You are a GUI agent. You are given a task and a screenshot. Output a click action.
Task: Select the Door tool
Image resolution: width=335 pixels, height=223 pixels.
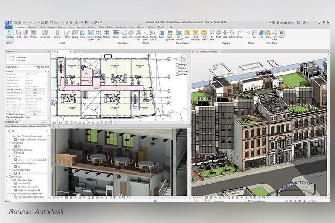point(26,34)
